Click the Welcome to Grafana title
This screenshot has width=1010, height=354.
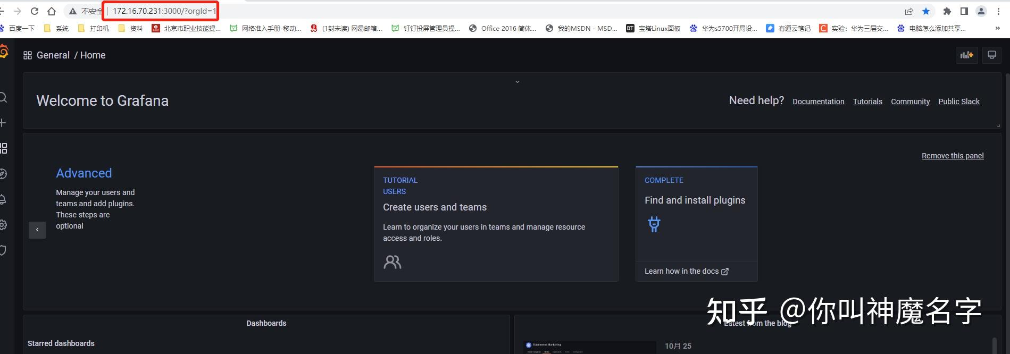[103, 101]
